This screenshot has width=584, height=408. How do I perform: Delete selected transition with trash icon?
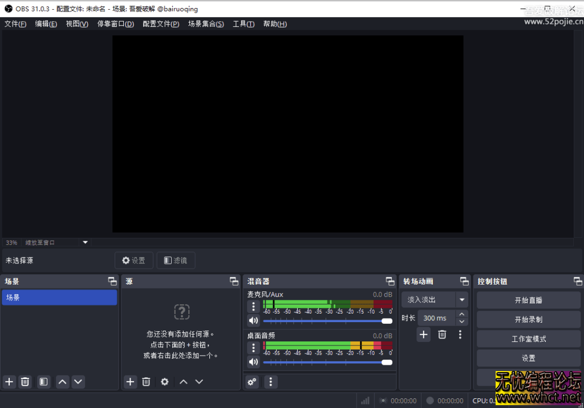pyautogui.click(x=442, y=335)
